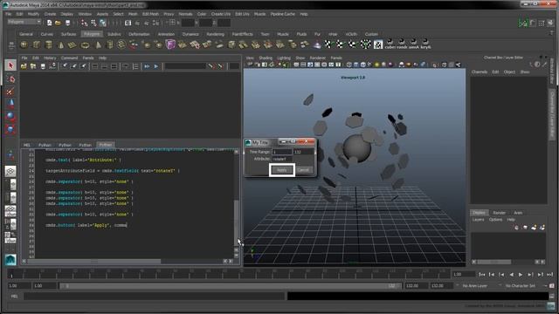Click the Open Scene folder icon
This screenshot has width=559, height=314.
click(x=59, y=23)
